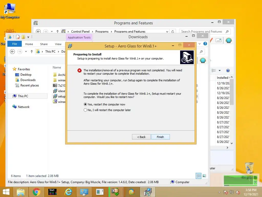The height and width of the screenshot is (197, 262).
Task: Open Internet Explorer from the taskbar
Action: tap(68, 192)
